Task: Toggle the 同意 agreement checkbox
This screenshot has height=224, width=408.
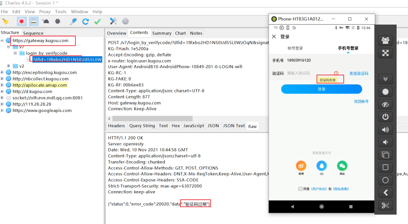Action: [x=300, y=189]
